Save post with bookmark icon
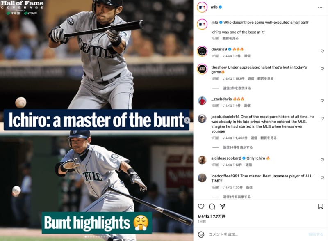Screen dimensions: 328x241 (321, 207)
